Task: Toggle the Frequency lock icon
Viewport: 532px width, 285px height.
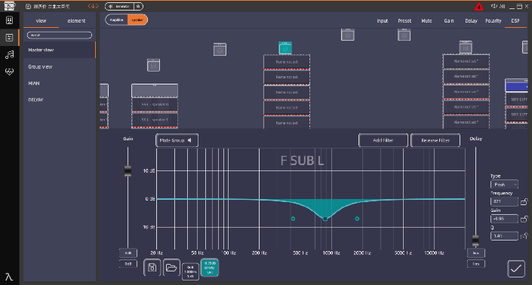Action: (x=524, y=201)
